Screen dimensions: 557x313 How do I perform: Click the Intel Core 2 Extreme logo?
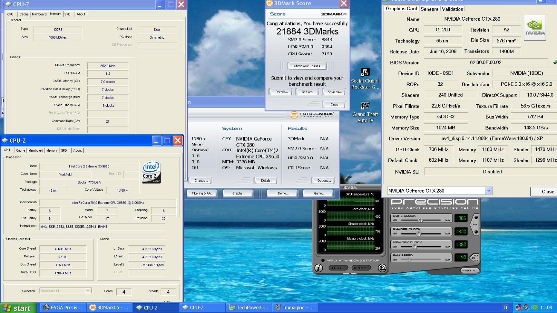tap(151, 172)
